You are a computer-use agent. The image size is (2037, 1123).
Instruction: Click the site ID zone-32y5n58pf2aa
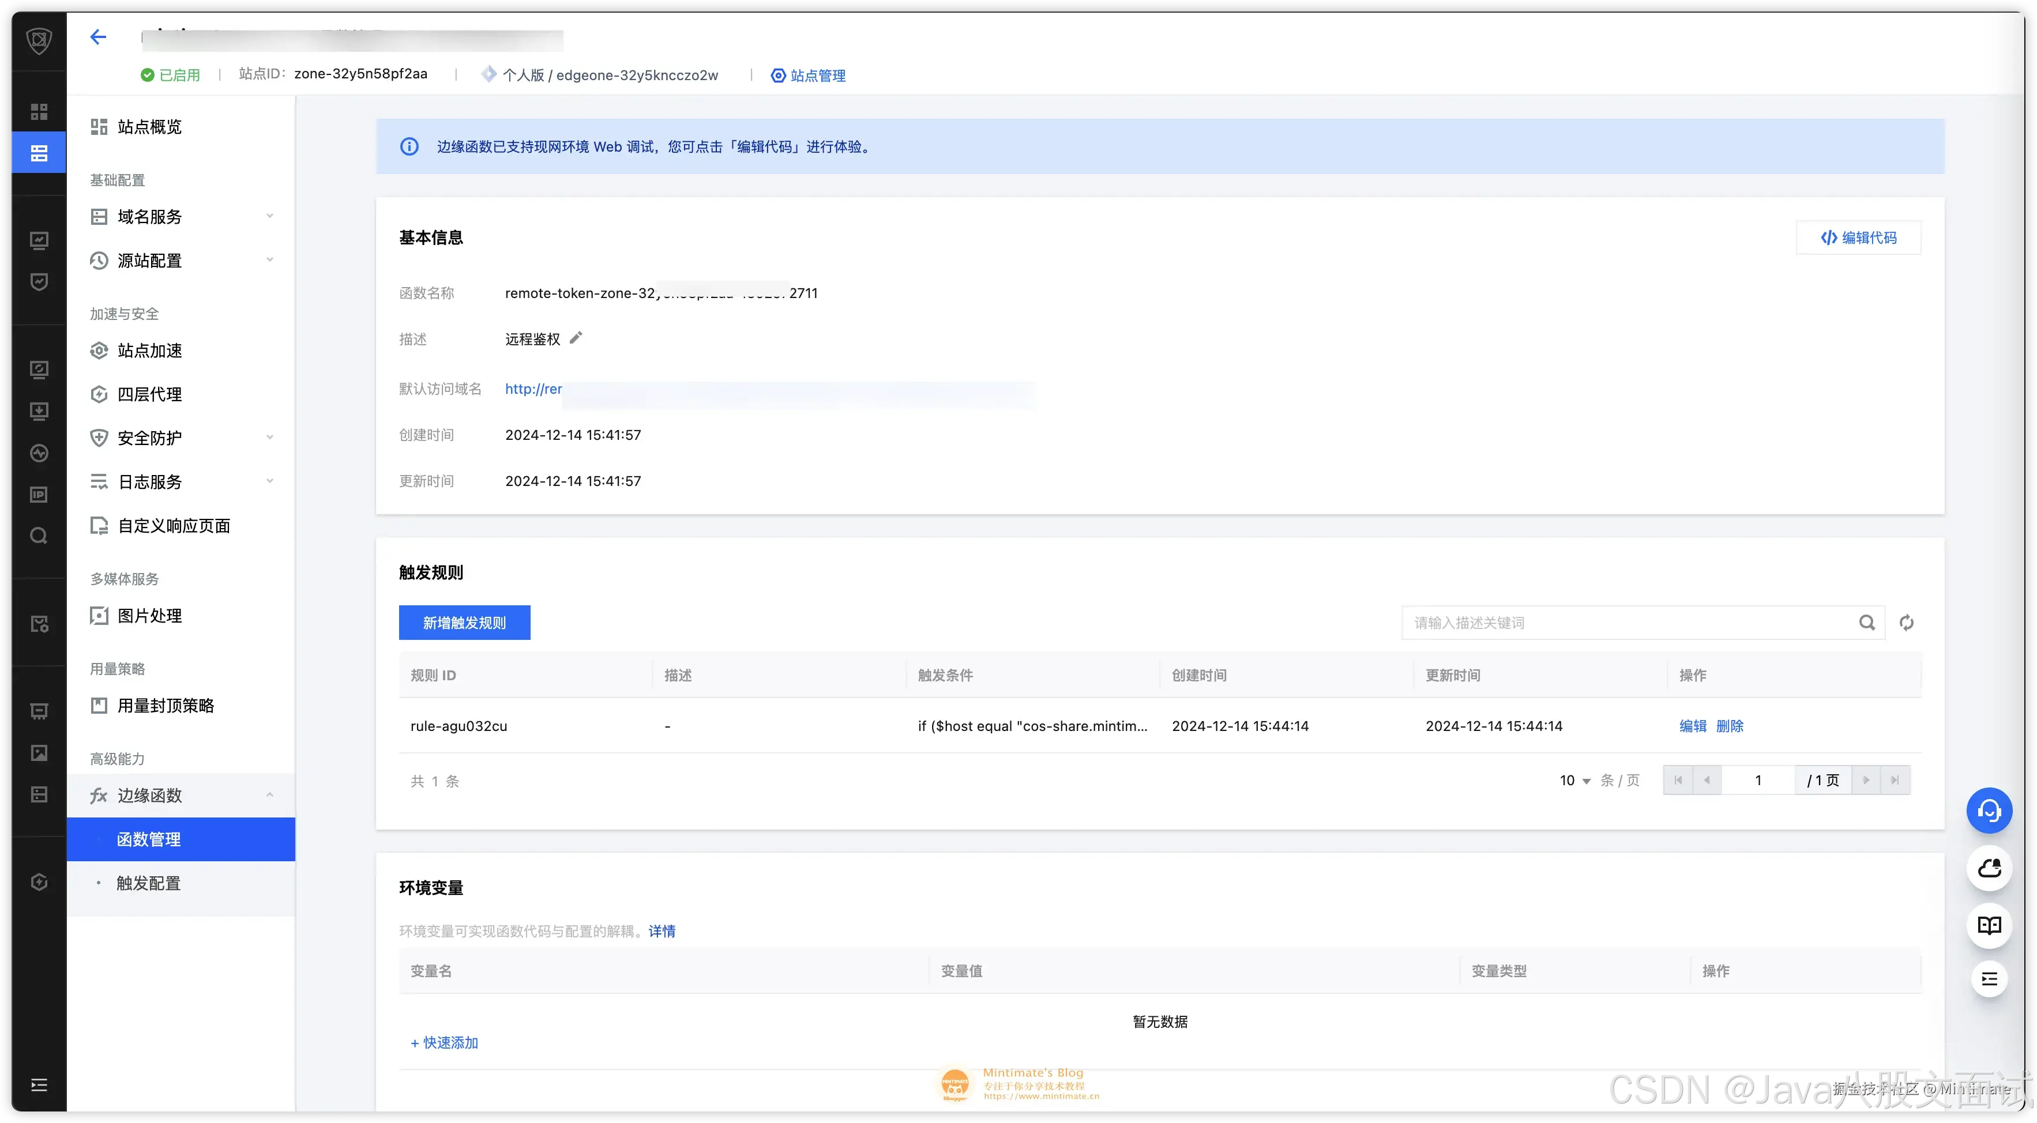click(x=360, y=74)
